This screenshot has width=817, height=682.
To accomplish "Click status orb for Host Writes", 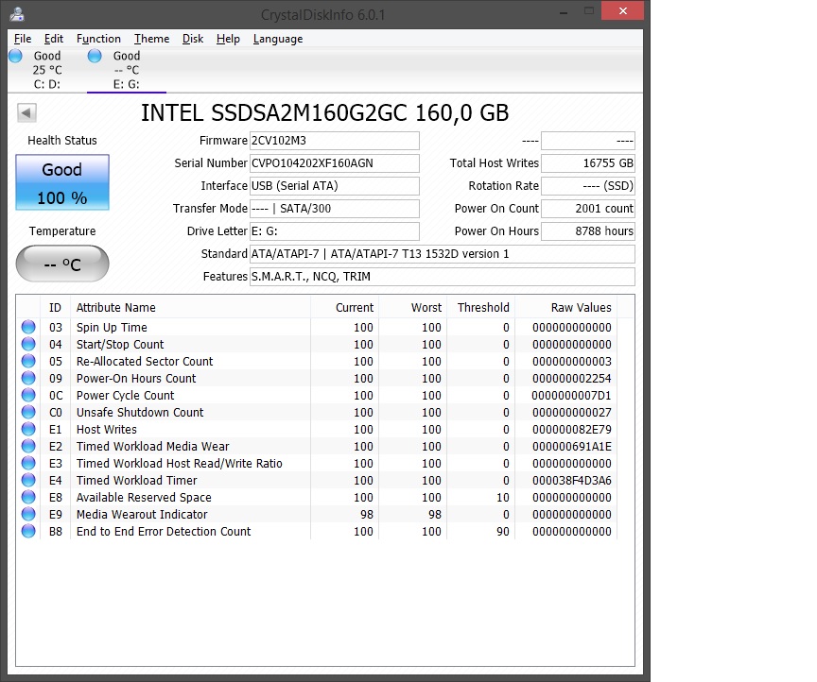I will 28,429.
